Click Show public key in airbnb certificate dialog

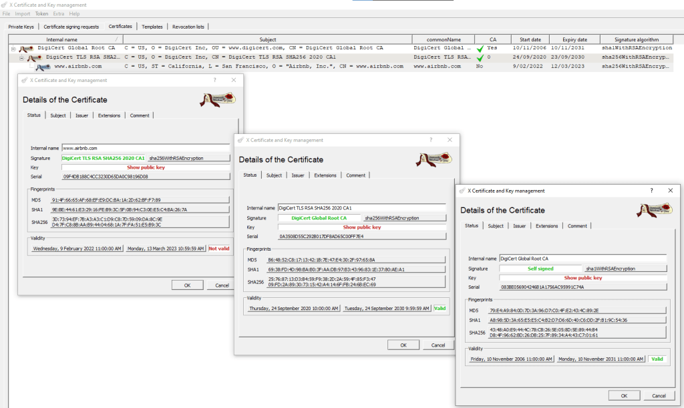point(146,167)
